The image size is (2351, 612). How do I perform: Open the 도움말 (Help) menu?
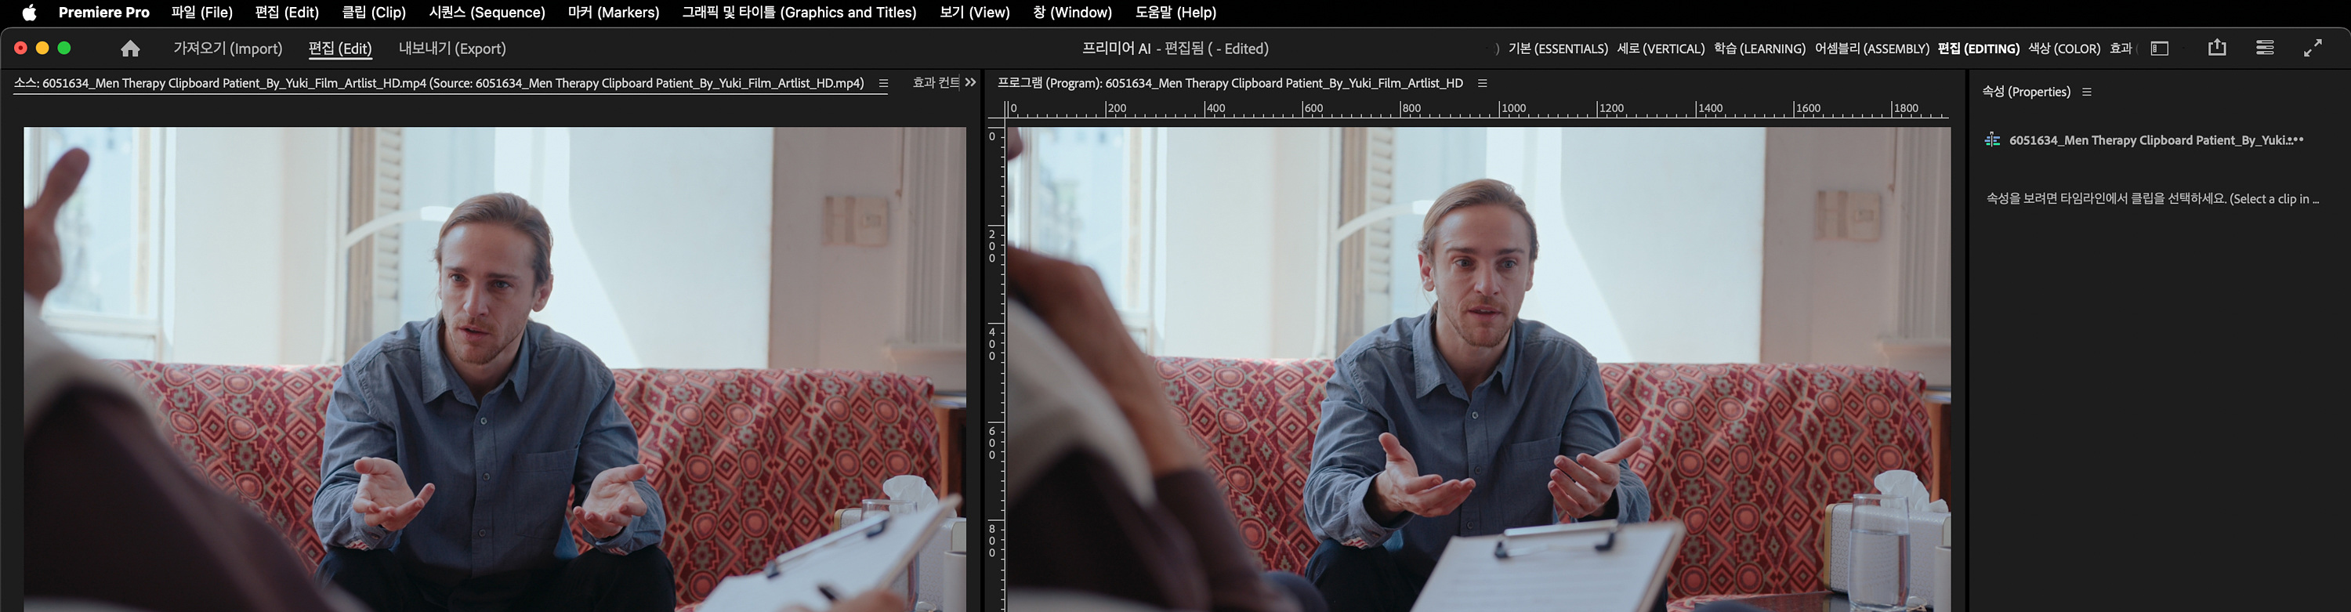[1175, 13]
